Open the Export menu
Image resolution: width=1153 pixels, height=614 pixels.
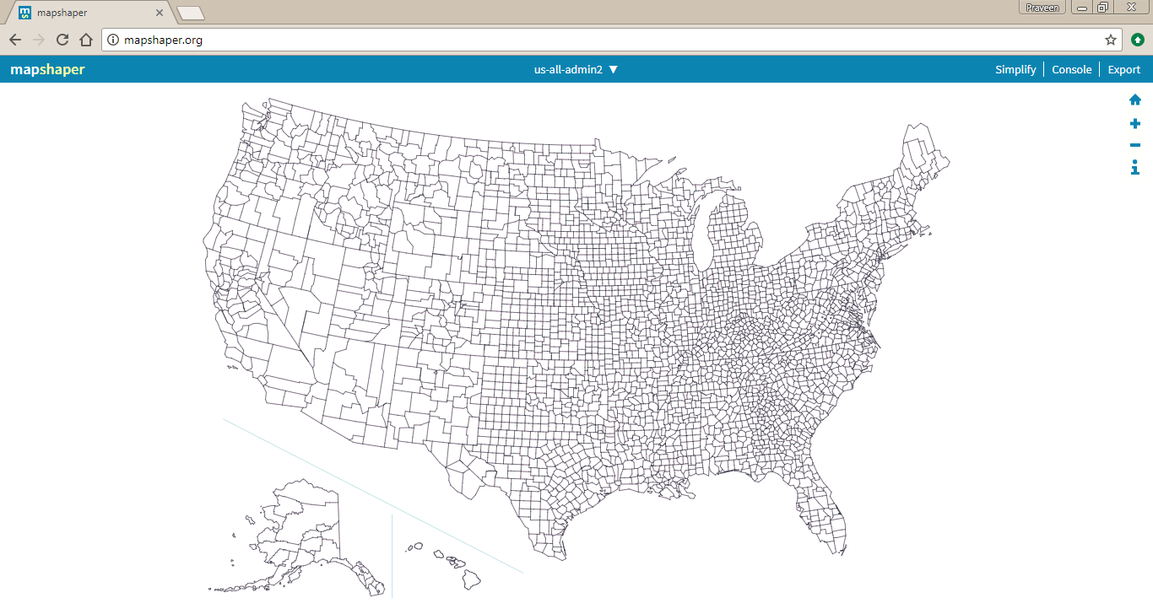coord(1124,70)
